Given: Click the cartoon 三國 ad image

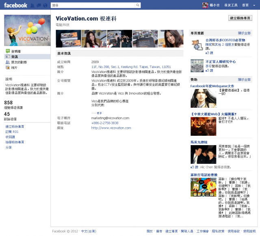Looking at the screenshot, I should [204, 187].
